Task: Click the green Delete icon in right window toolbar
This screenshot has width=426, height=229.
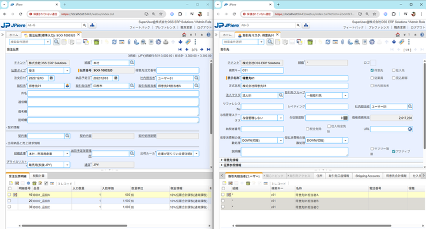Action: 310,42
